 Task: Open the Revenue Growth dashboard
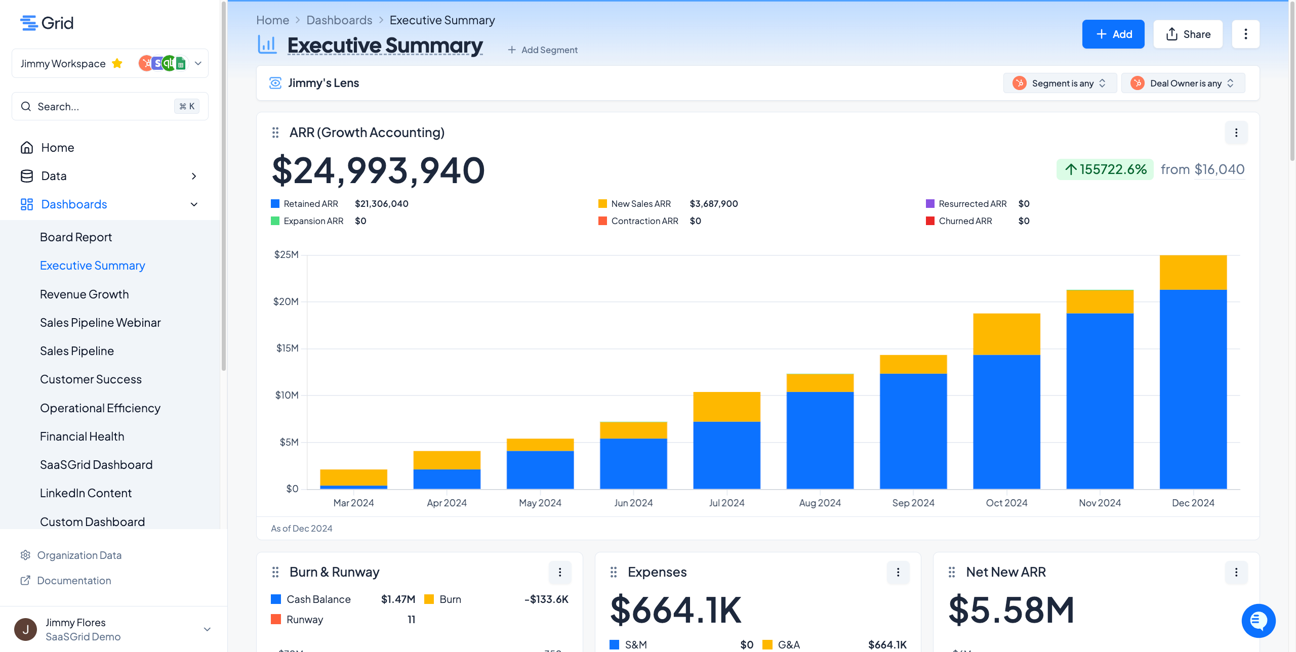(x=84, y=294)
